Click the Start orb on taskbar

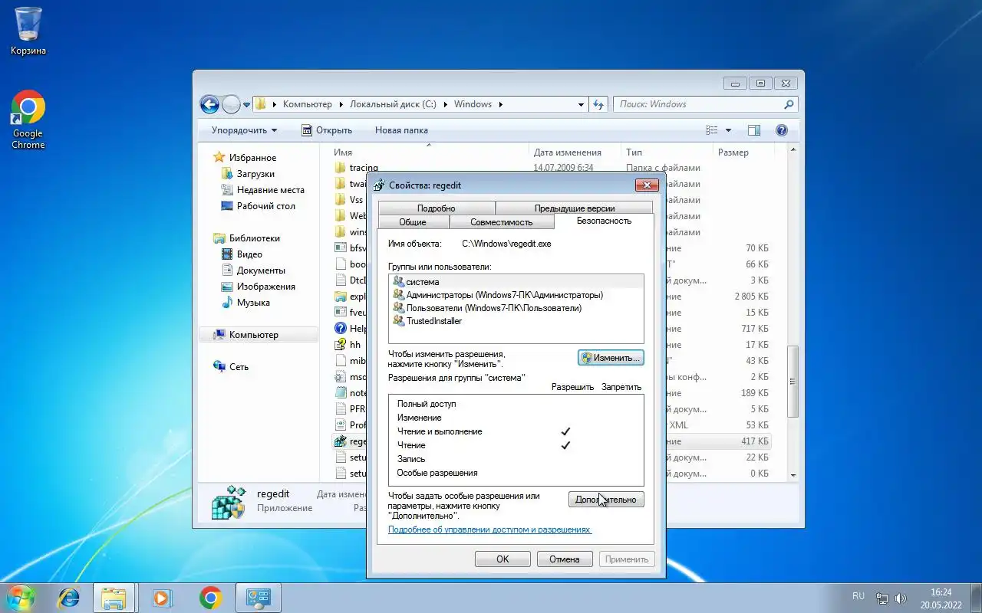(20, 598)
